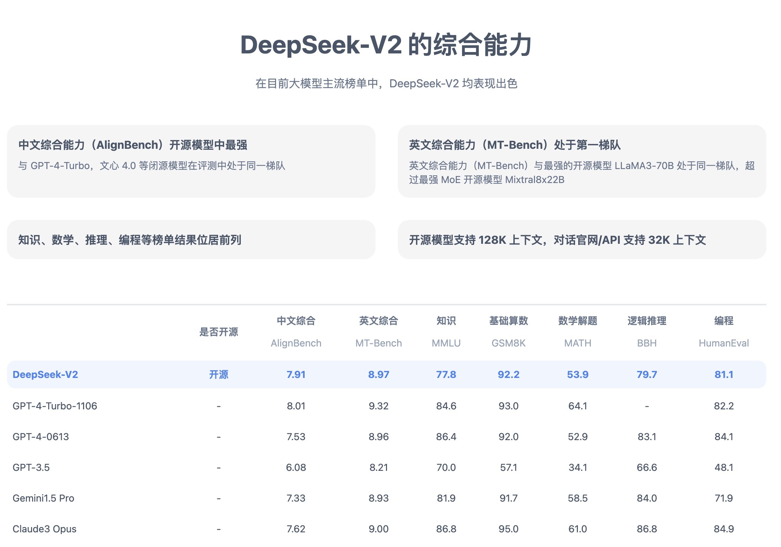Screen dimensions: 781x547
Task: Select the "GPT-3.5" row name
Action: [31, 467]
